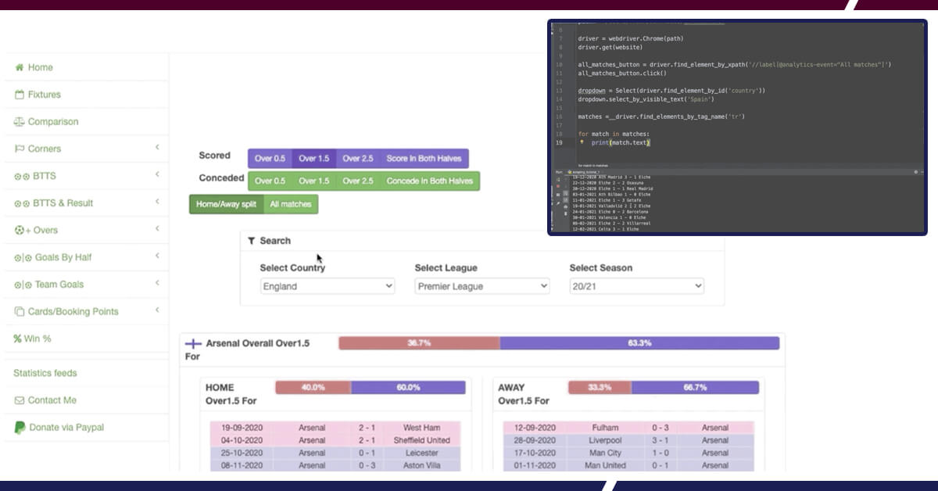
Task: Click the AWAY 66.7% purple bar
Action: click(x=695, y=387)
